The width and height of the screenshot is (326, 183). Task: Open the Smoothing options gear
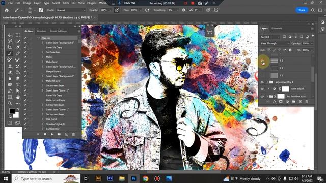[x=183, y=10]
